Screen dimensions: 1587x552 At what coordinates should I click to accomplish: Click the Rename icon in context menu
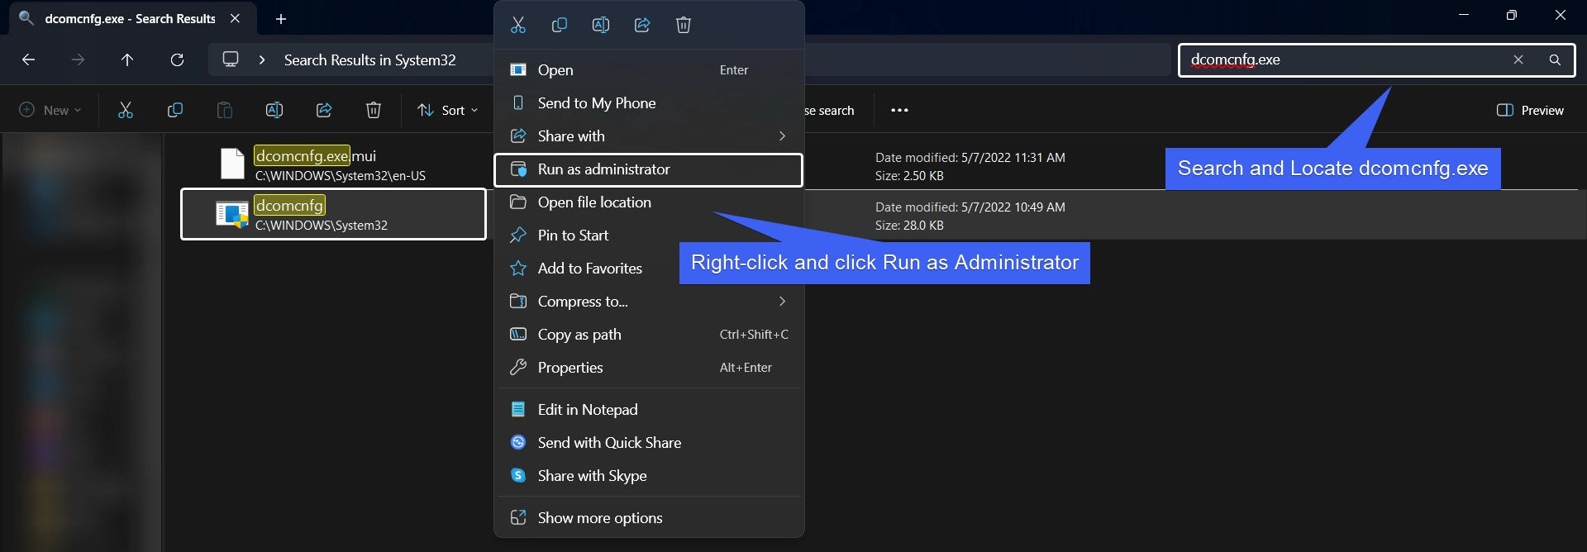[x=601, y=25]
